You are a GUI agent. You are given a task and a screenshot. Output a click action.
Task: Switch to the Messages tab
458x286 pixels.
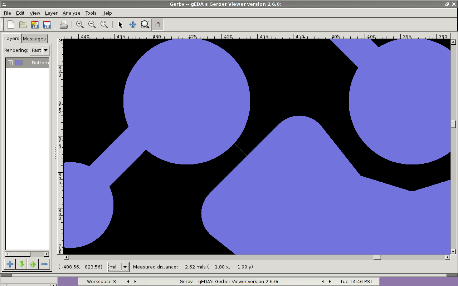(34, 39)
